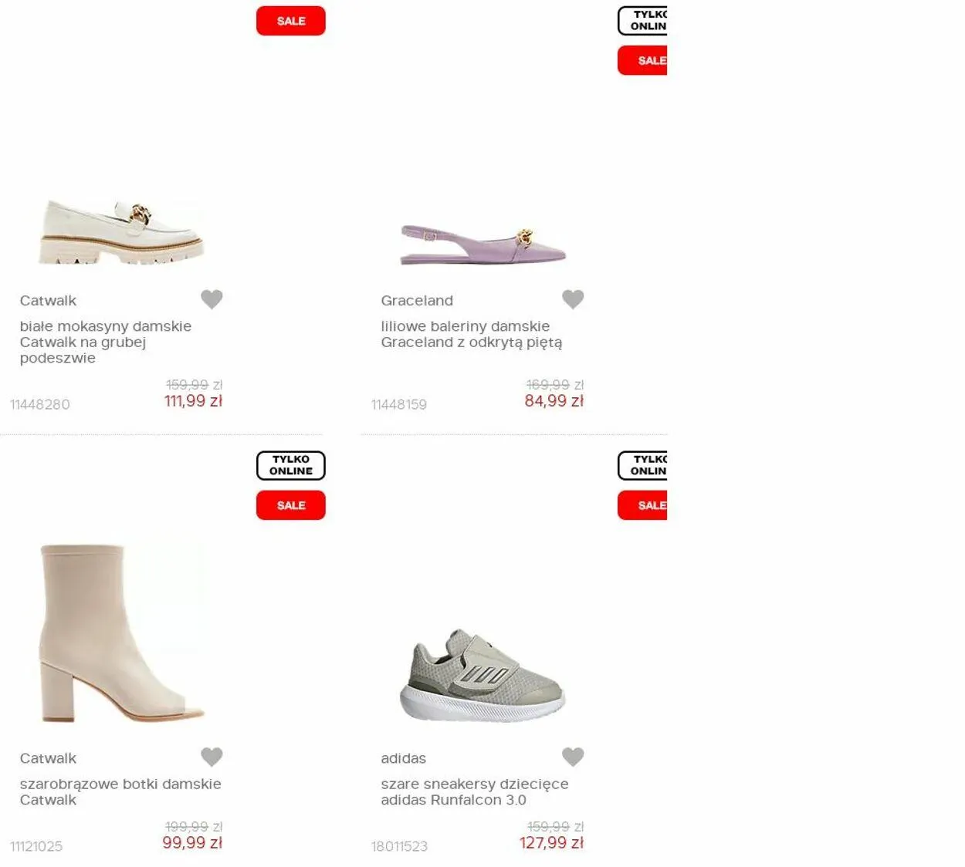Click SALE badge on adidas sneakers
Image resolution: width=965 pixels, height=867 pixels.
642,505
